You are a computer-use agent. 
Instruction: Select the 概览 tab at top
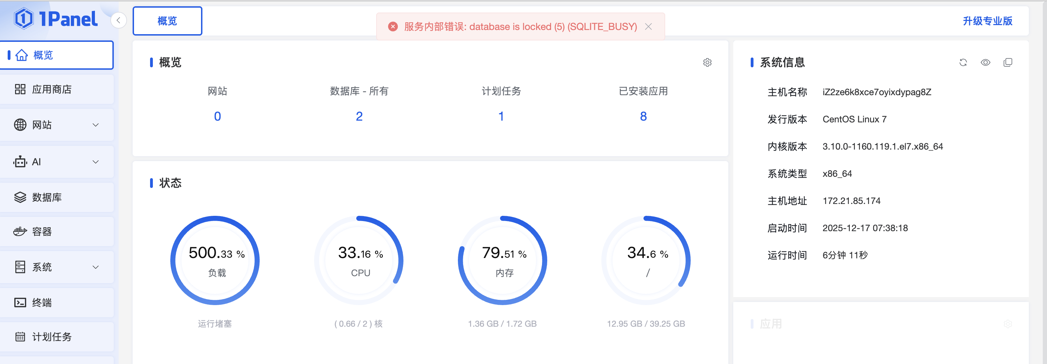[167, 21]
